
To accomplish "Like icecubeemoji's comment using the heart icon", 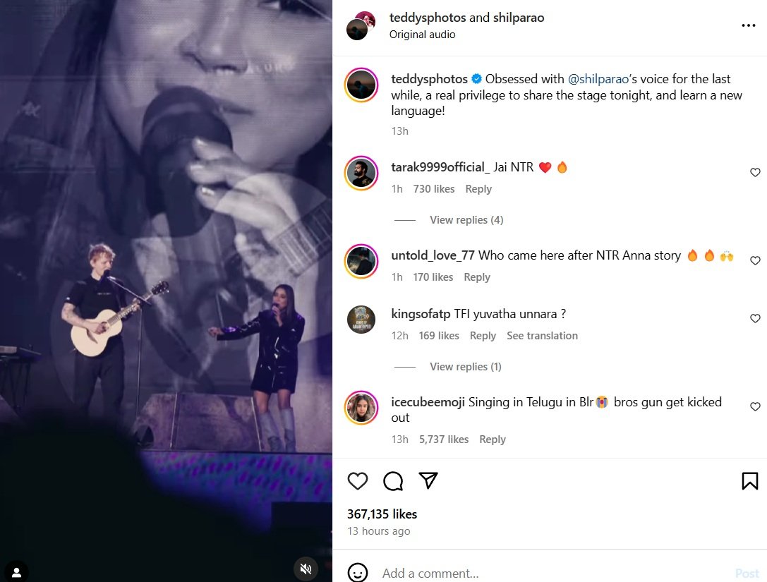I will point(755,406).
